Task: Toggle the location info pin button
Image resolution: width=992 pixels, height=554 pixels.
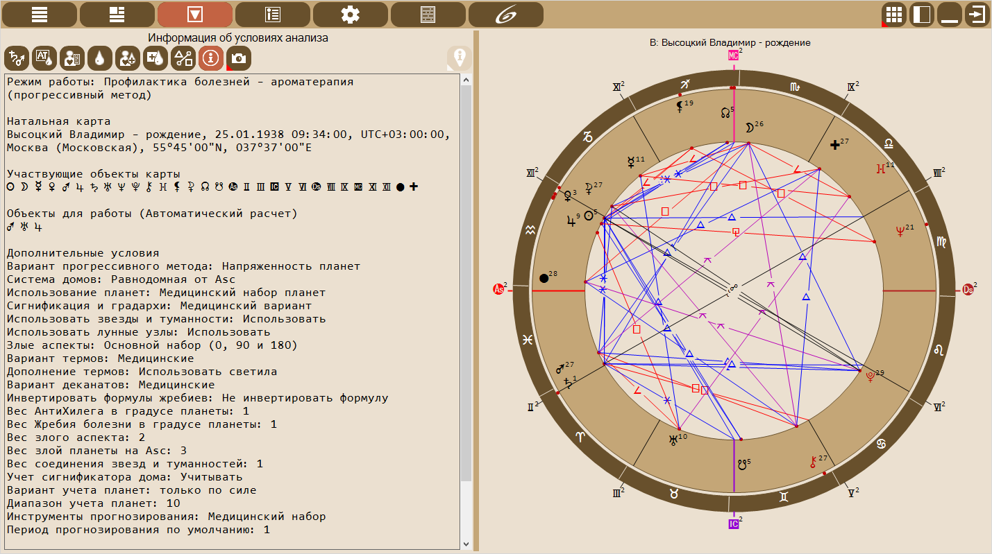Action: pyautogui.click(x=459, y=58)
